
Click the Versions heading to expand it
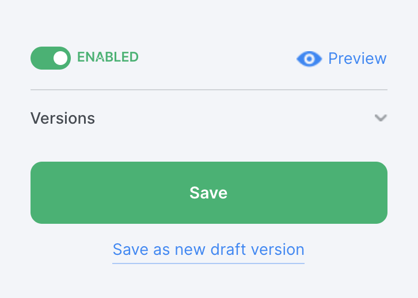63,118
